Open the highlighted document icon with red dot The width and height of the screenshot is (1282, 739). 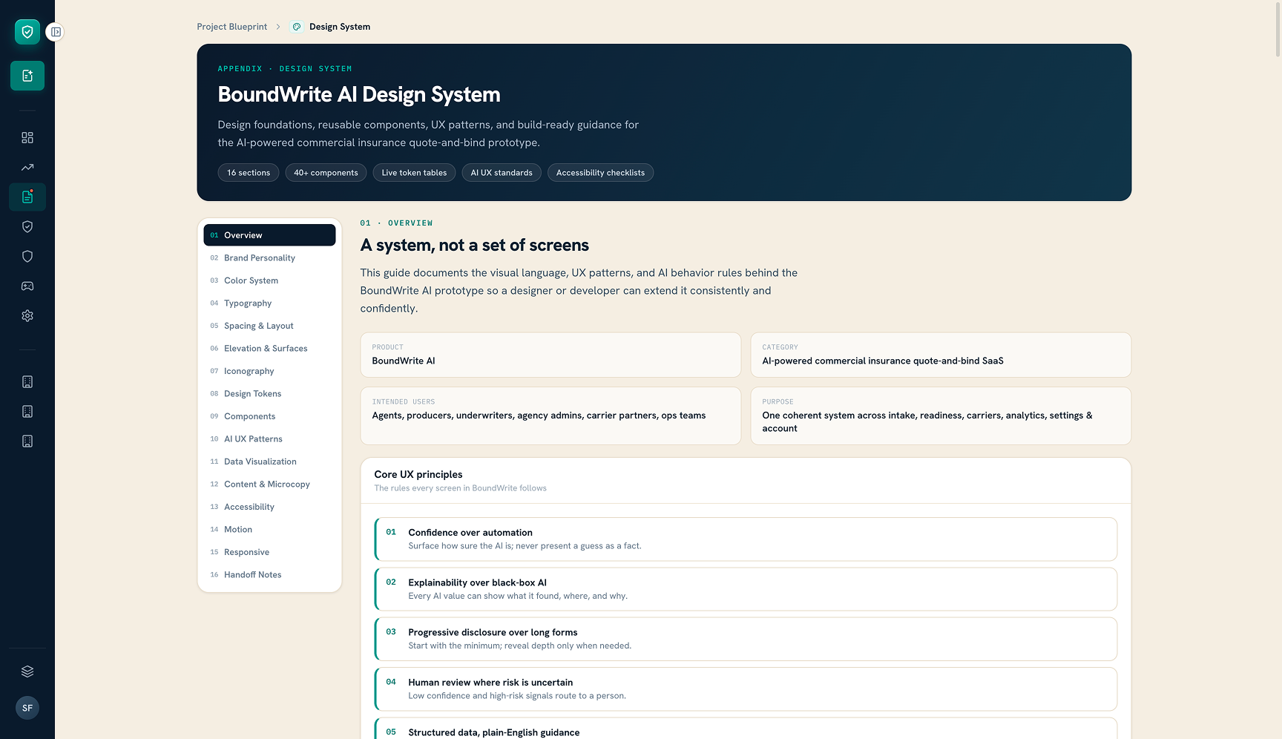(27, 197)
